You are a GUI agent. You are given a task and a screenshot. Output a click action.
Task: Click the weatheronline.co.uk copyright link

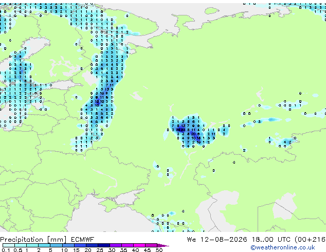[x=283, y=247]
